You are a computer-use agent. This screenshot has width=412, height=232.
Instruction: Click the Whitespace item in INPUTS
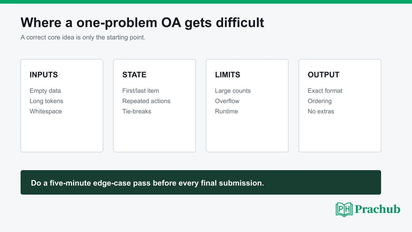click(x=46, y=111)
